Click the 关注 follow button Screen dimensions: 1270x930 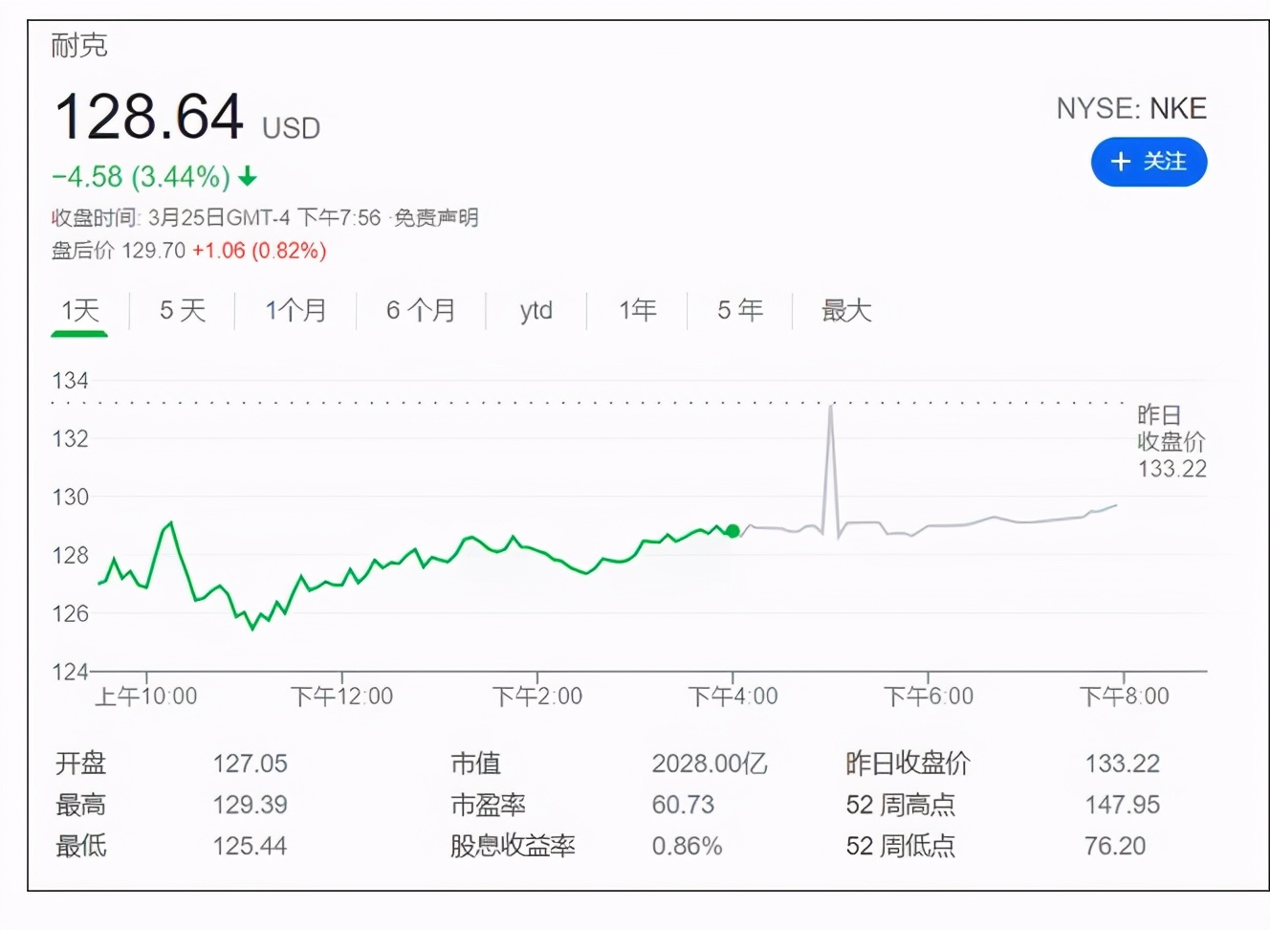click(x=1150, y=163)
